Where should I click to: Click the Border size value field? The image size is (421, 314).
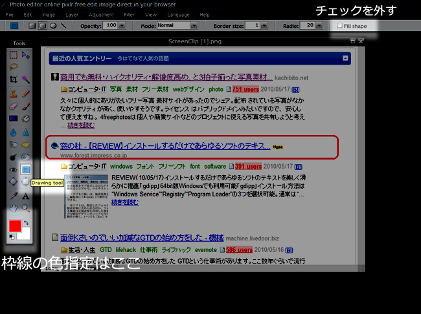pyautogui.click(x=253, y=26)
